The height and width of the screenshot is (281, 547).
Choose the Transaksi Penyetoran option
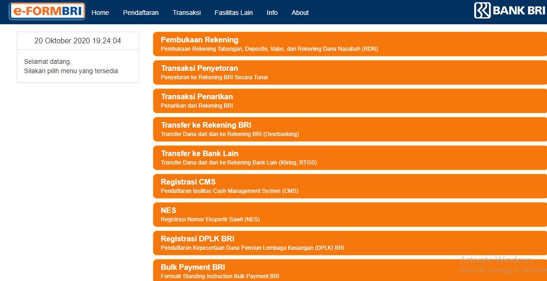click(x=350, y=73)
